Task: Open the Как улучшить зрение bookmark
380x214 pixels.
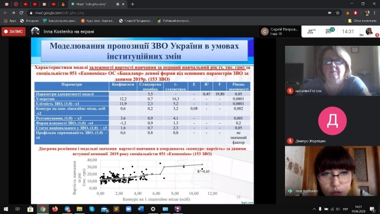Action: (x=60, y=21)
